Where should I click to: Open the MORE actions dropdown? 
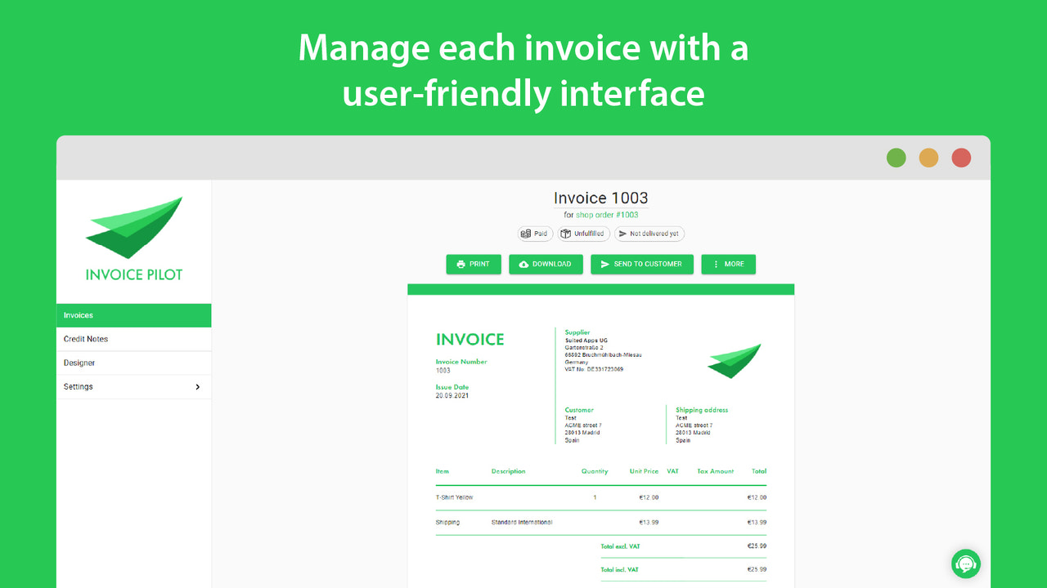pyautogui.click(x=728, y=264)
